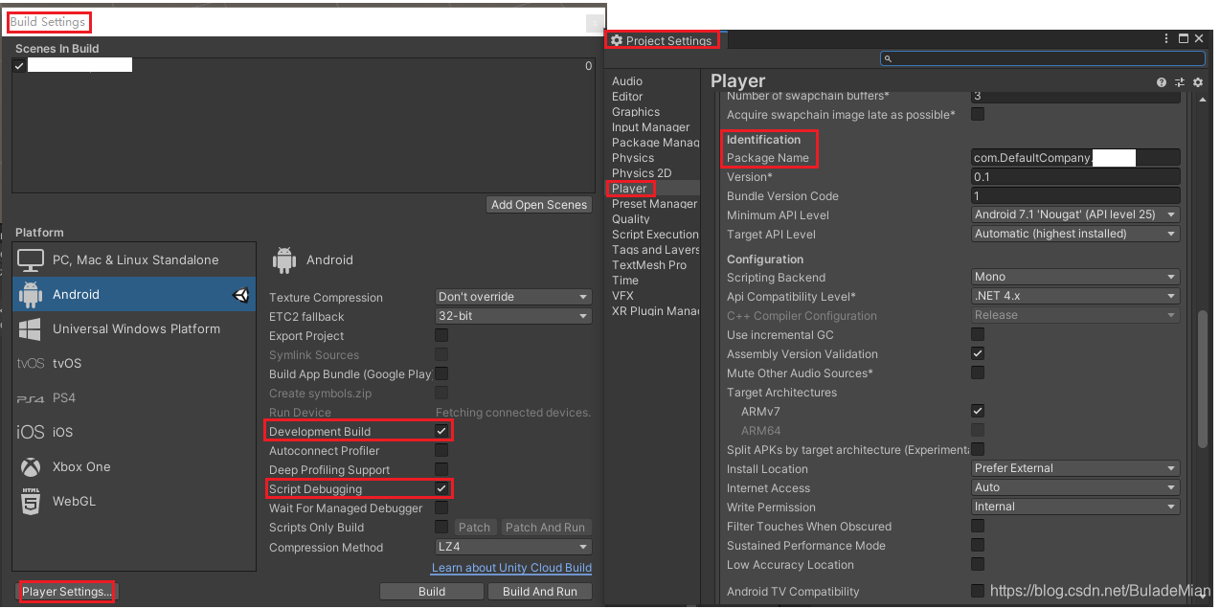The width and height of the screenshot is (1220, 609).
Task: Toggle Mute Other Audio Sources
Action: pos(978,372)
